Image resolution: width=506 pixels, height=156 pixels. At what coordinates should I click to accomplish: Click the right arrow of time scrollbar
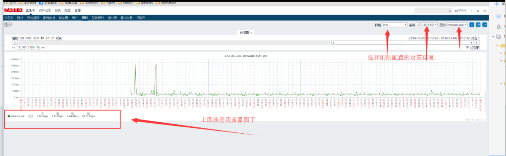pyautogui.click(x=477, y=42)
